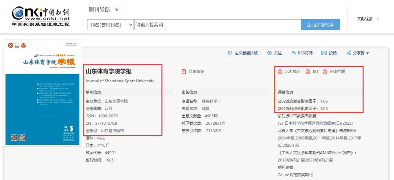Focus the 请输入检索词 search input box

pos(218,25)
